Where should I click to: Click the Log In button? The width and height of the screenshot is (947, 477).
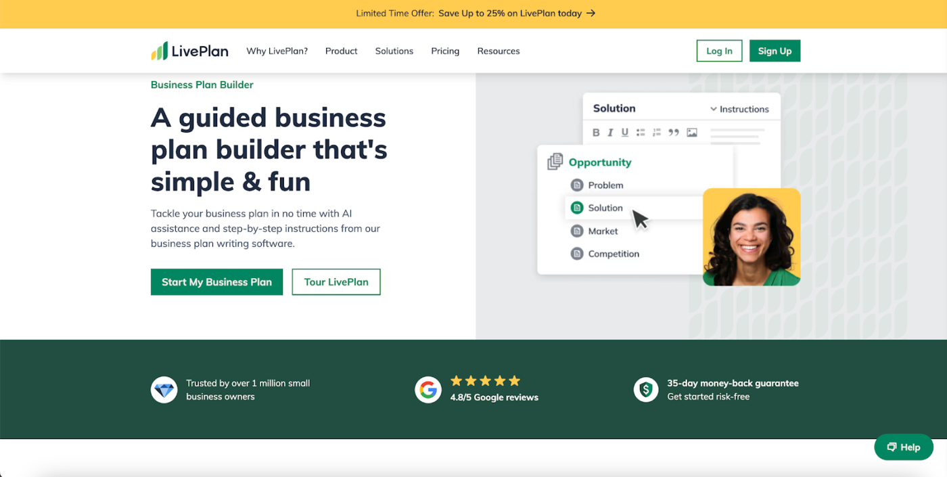coord(719,51)
